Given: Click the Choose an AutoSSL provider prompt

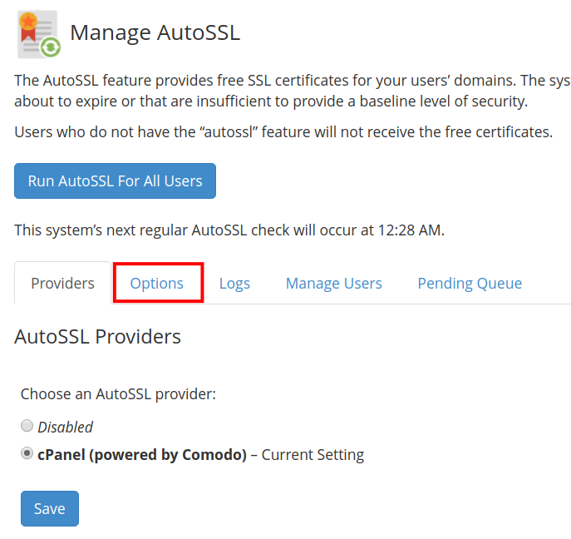Looking at the screenshot, I should [118, 393].
